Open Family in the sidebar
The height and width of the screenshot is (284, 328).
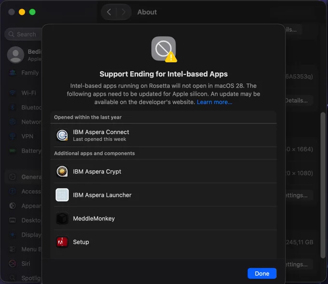point(30,73)
